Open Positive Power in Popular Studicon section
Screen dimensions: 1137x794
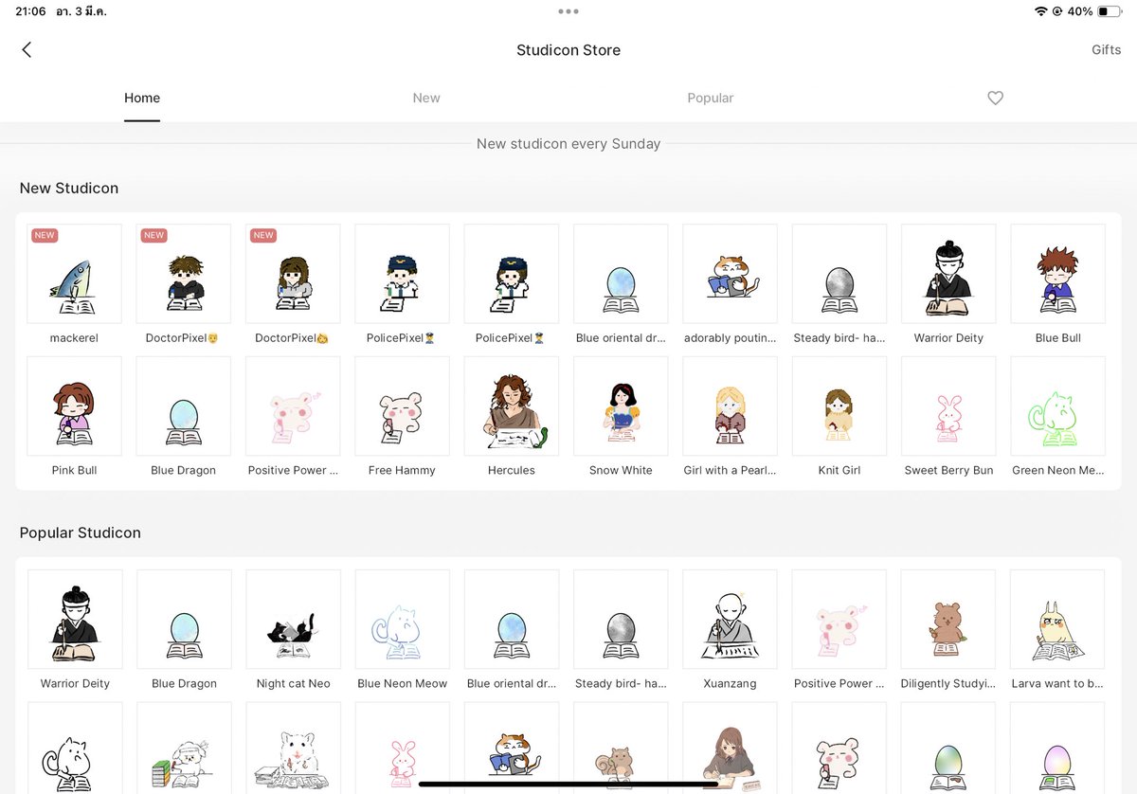839,620
